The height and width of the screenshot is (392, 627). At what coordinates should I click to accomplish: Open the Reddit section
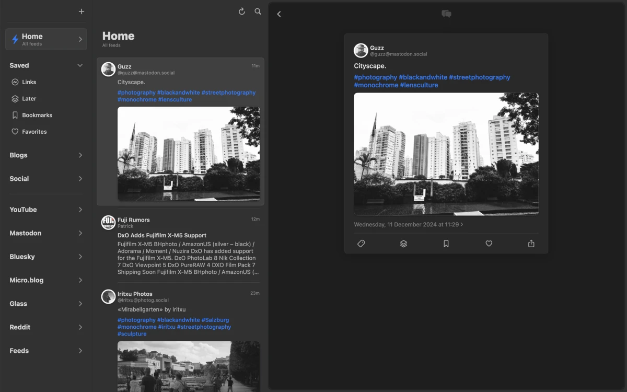(46, 327)
